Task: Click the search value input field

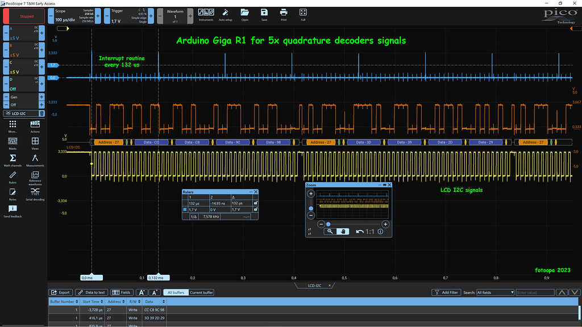Action: coord(535,292)
